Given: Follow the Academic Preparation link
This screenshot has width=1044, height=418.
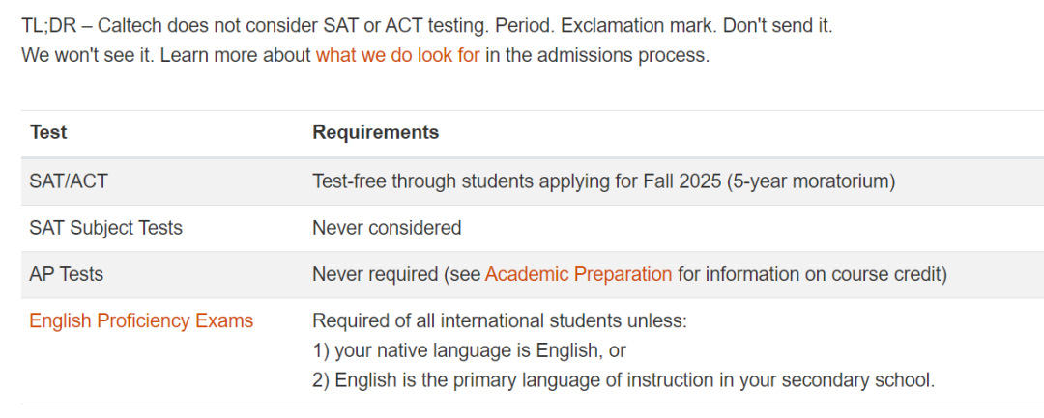Looking at the screenshot, I should click(578, 274).
